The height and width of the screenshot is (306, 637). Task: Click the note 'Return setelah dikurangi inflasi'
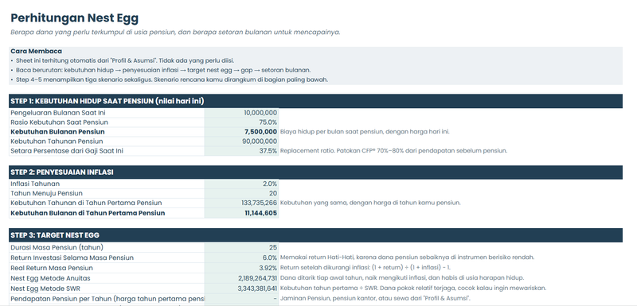coord(365,268)
